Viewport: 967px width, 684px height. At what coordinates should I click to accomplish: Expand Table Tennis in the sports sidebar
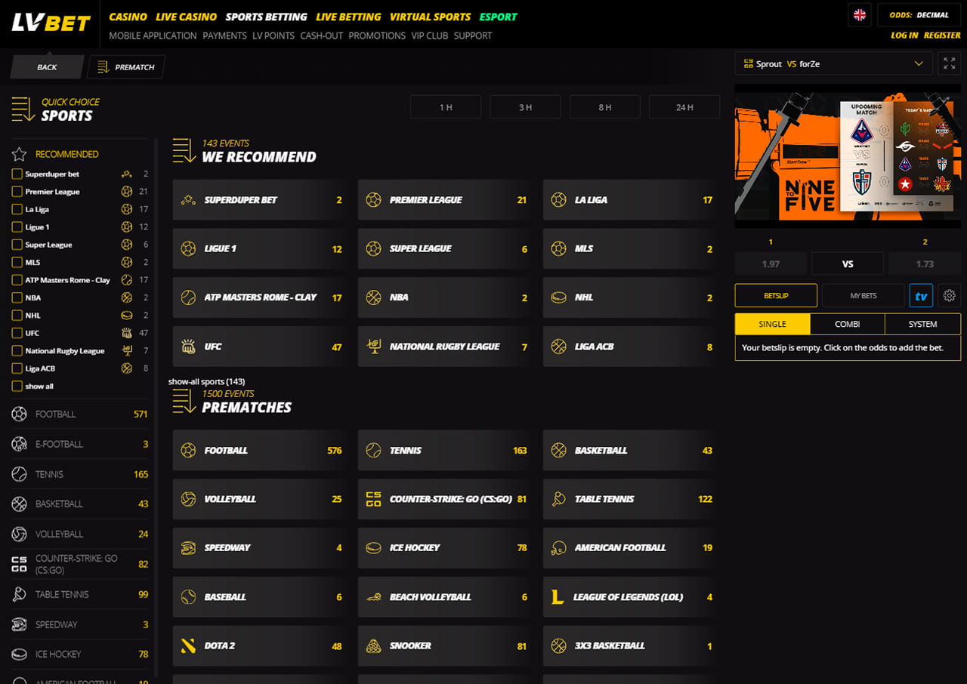79,594
